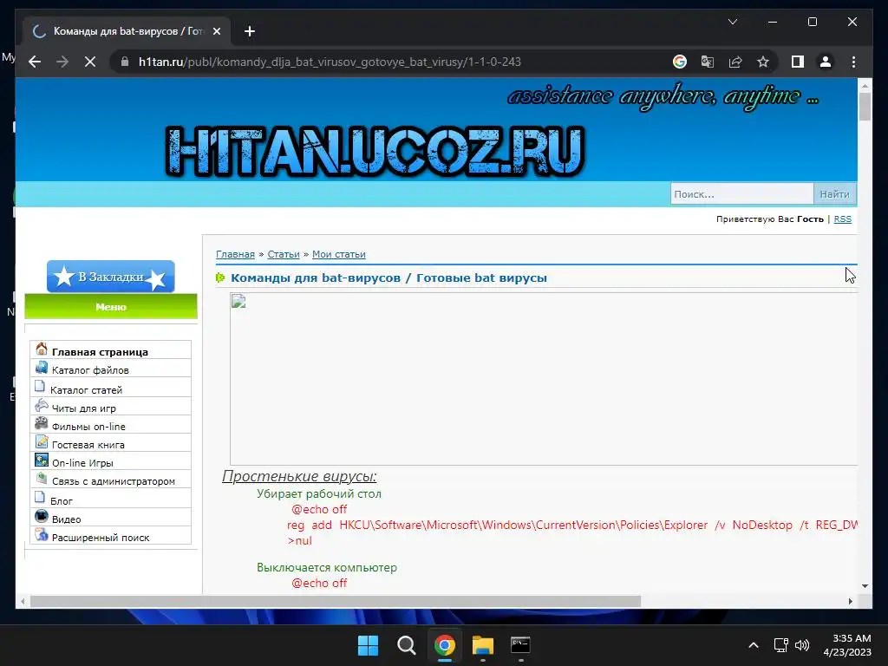The height and width of the screenshot is (666, 888).
Task: Open the clock showing 3:35 AM
Action: click(847, 645)
